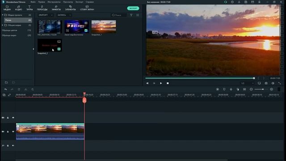Open preview display settings monitor icon

coord(259,83)
